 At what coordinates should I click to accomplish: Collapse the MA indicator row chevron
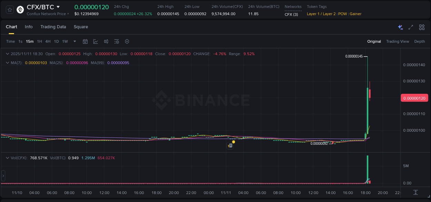pyautogui.click(x=8, y=63)
